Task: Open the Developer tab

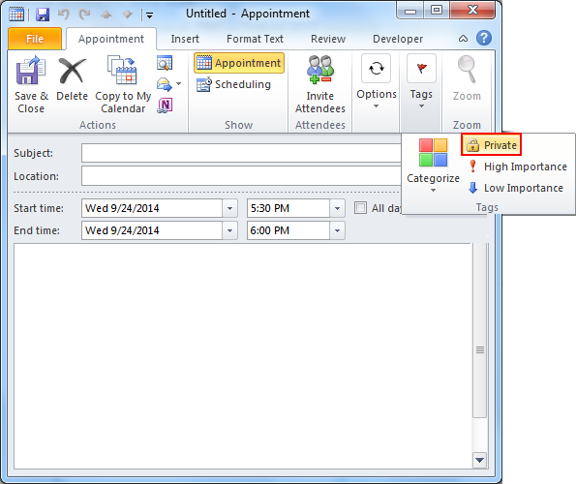Action: [398, 39]
